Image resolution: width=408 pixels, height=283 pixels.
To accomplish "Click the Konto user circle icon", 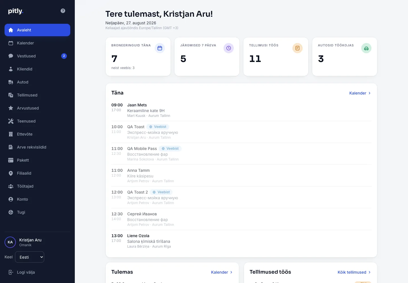I will tap(11, 199).
